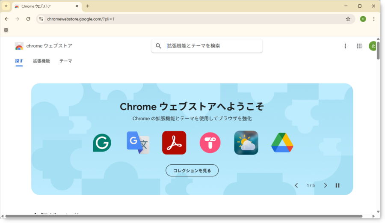
Task: Open the Google apps grid launcher
Action: tap(359, 46)
